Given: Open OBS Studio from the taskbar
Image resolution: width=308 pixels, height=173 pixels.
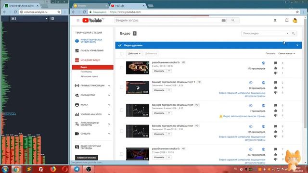Looking at the screenshot, I should [x=89, y=169].
